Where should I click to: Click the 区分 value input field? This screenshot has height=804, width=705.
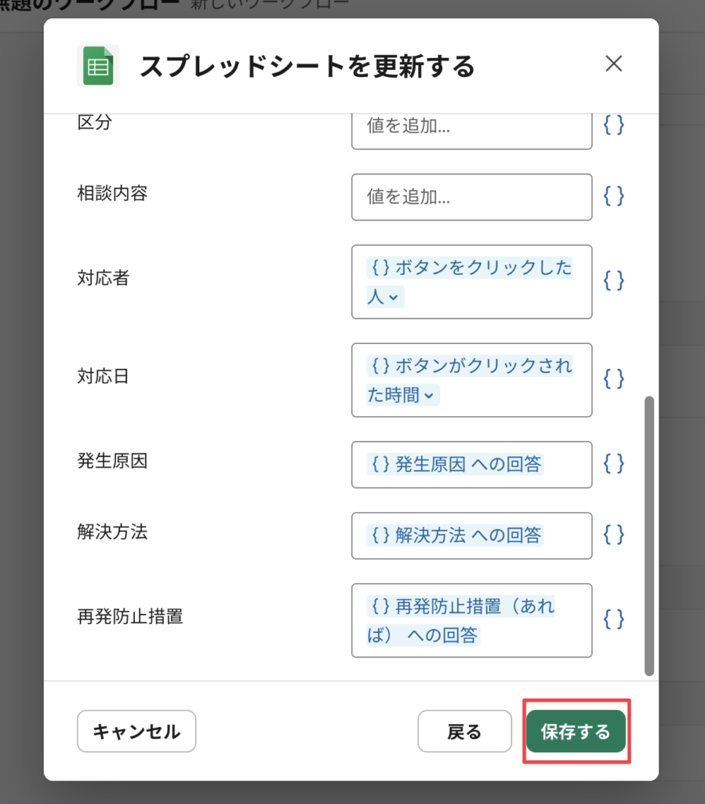(x=471, y=126)
